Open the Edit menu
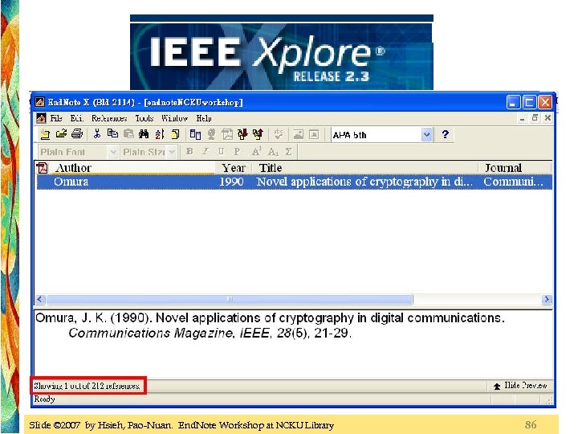This screenshot has height=434, width=578. [77, 118]
